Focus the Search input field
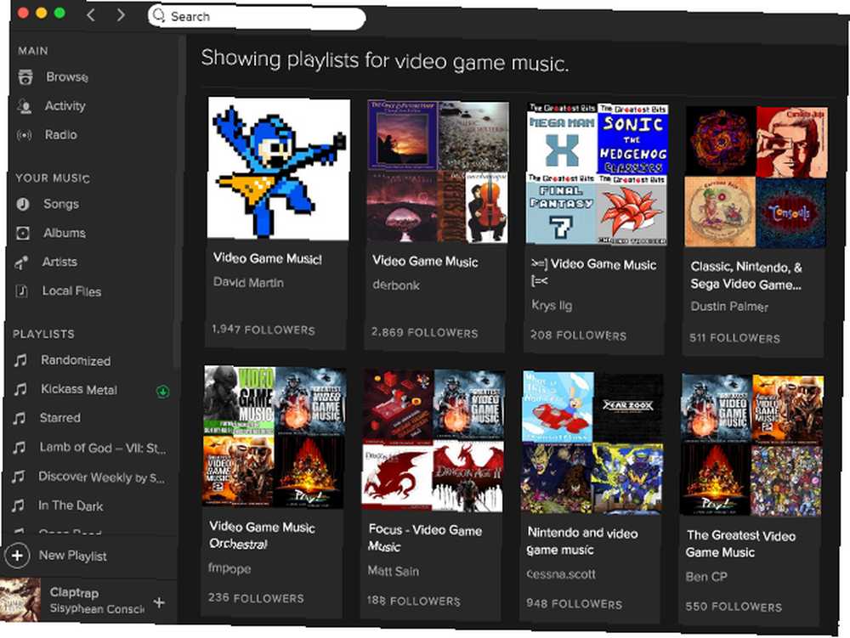 (257, 17)
